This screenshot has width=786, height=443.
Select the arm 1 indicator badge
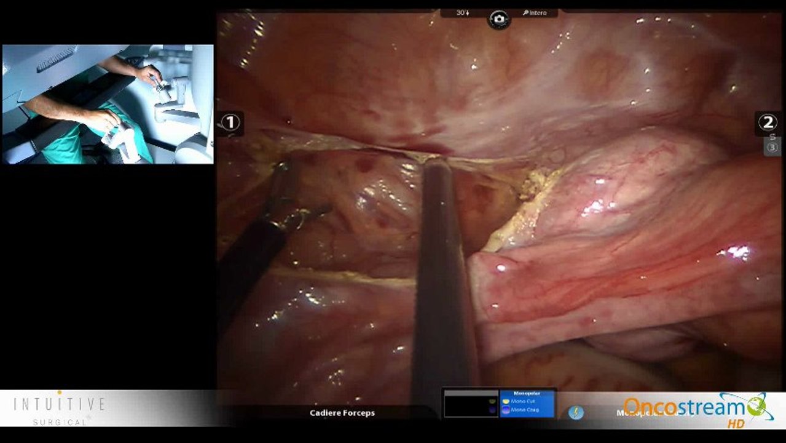[x=230, y=123]
